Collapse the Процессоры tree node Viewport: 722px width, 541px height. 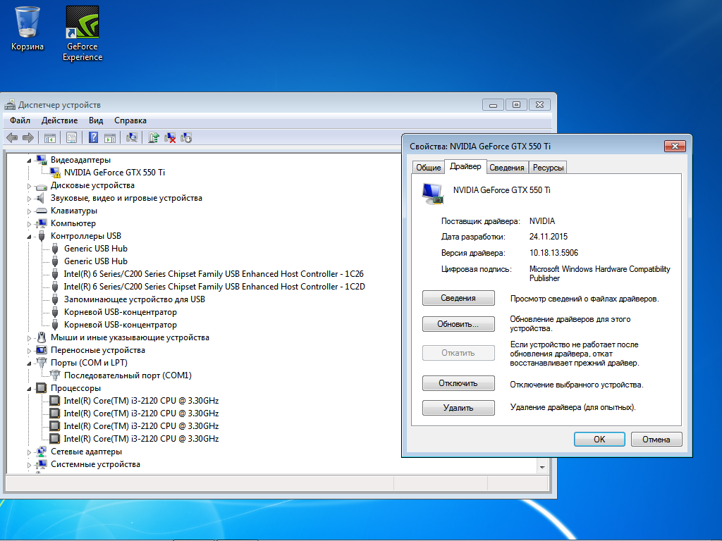29,389
